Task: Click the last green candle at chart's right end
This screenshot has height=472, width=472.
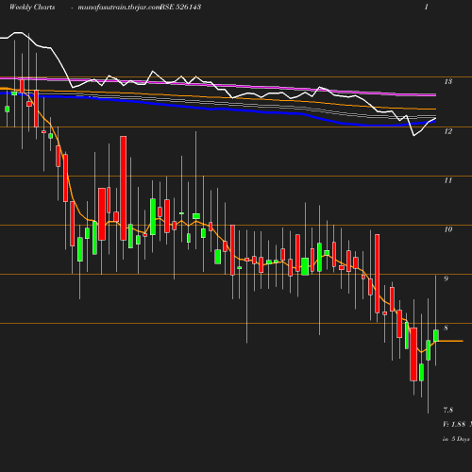Action: pyautogui.click(x=436, y=336)
